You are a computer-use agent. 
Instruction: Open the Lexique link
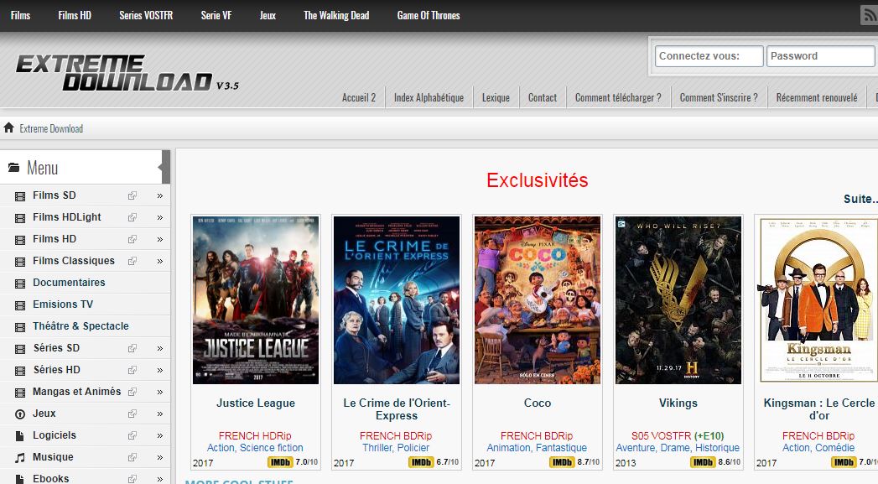(496, 97)
